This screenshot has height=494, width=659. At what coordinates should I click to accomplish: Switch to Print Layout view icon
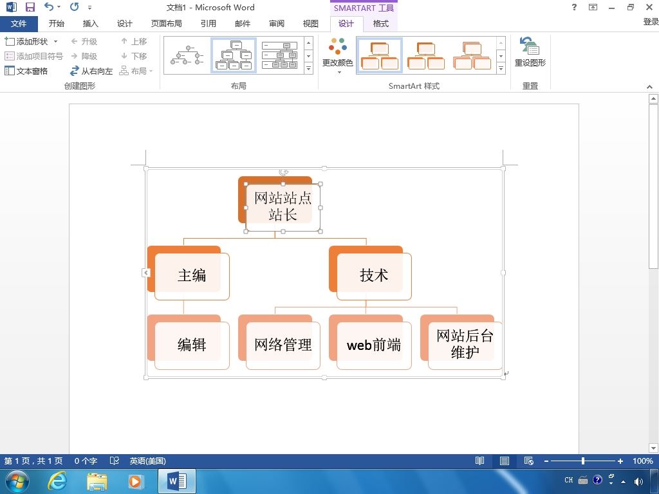(x=505, y=461)
